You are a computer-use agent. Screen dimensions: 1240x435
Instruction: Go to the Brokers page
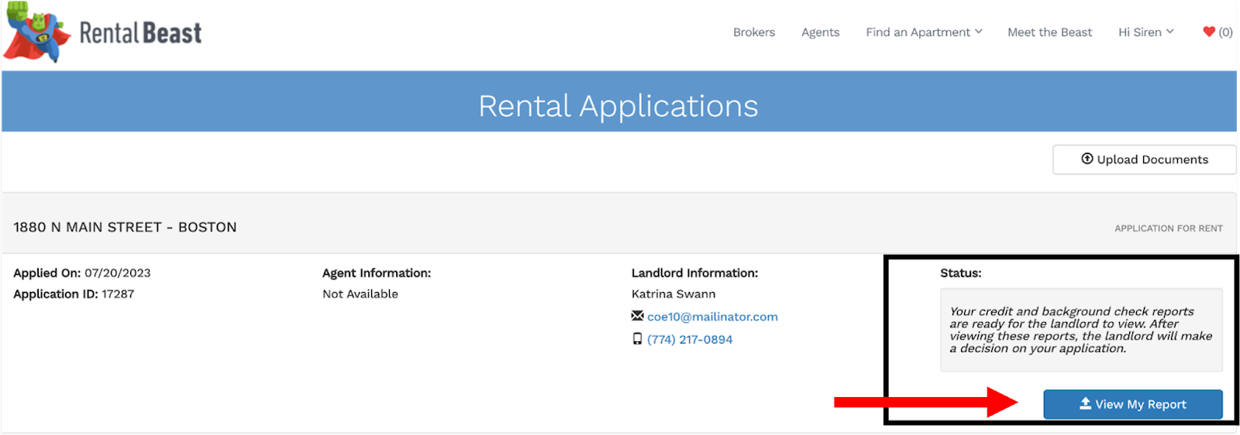[x=754, y=32]
